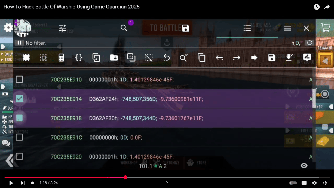334x188 pixels.
Task: Open the game chat bubble icon
Action: click(6, 143)
